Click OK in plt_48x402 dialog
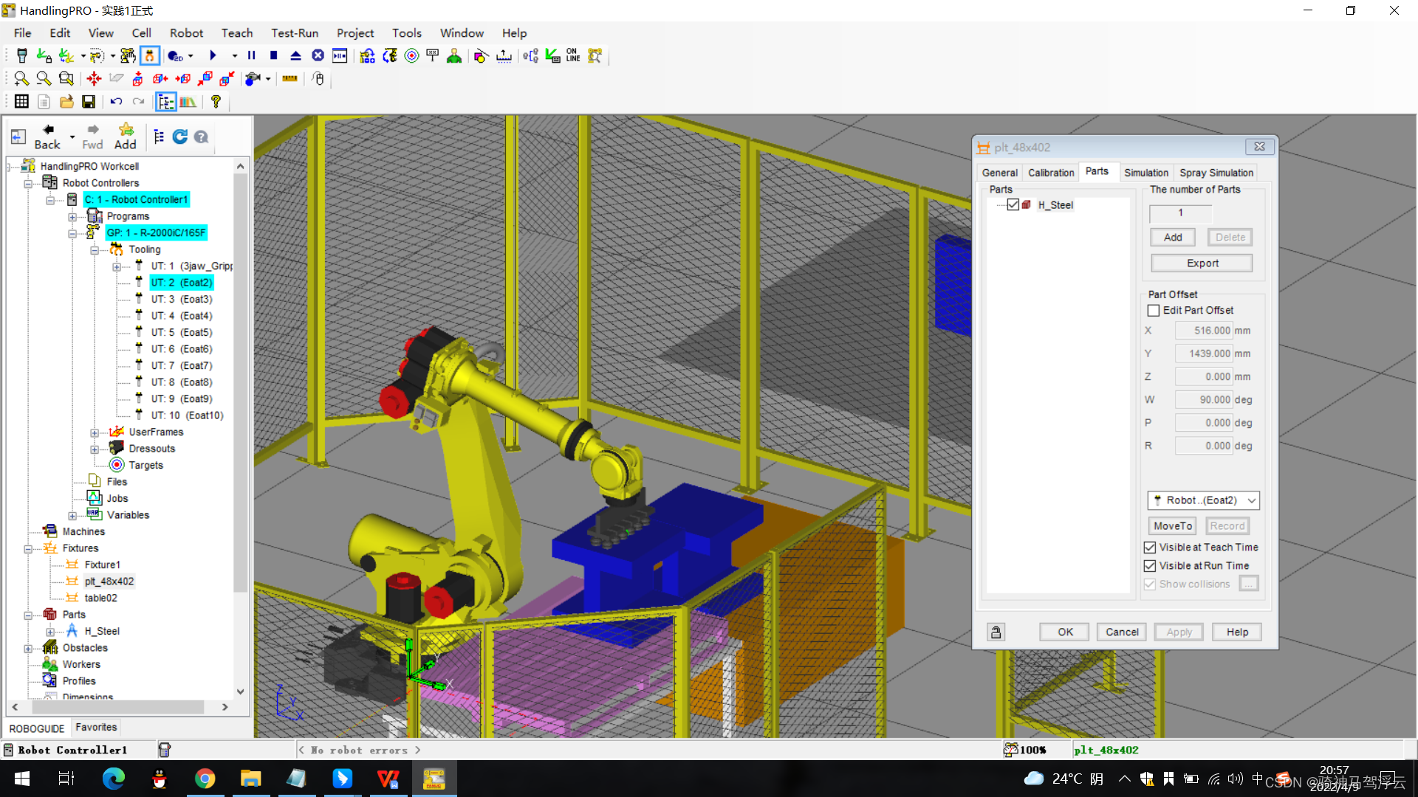 coord(1065,632)
